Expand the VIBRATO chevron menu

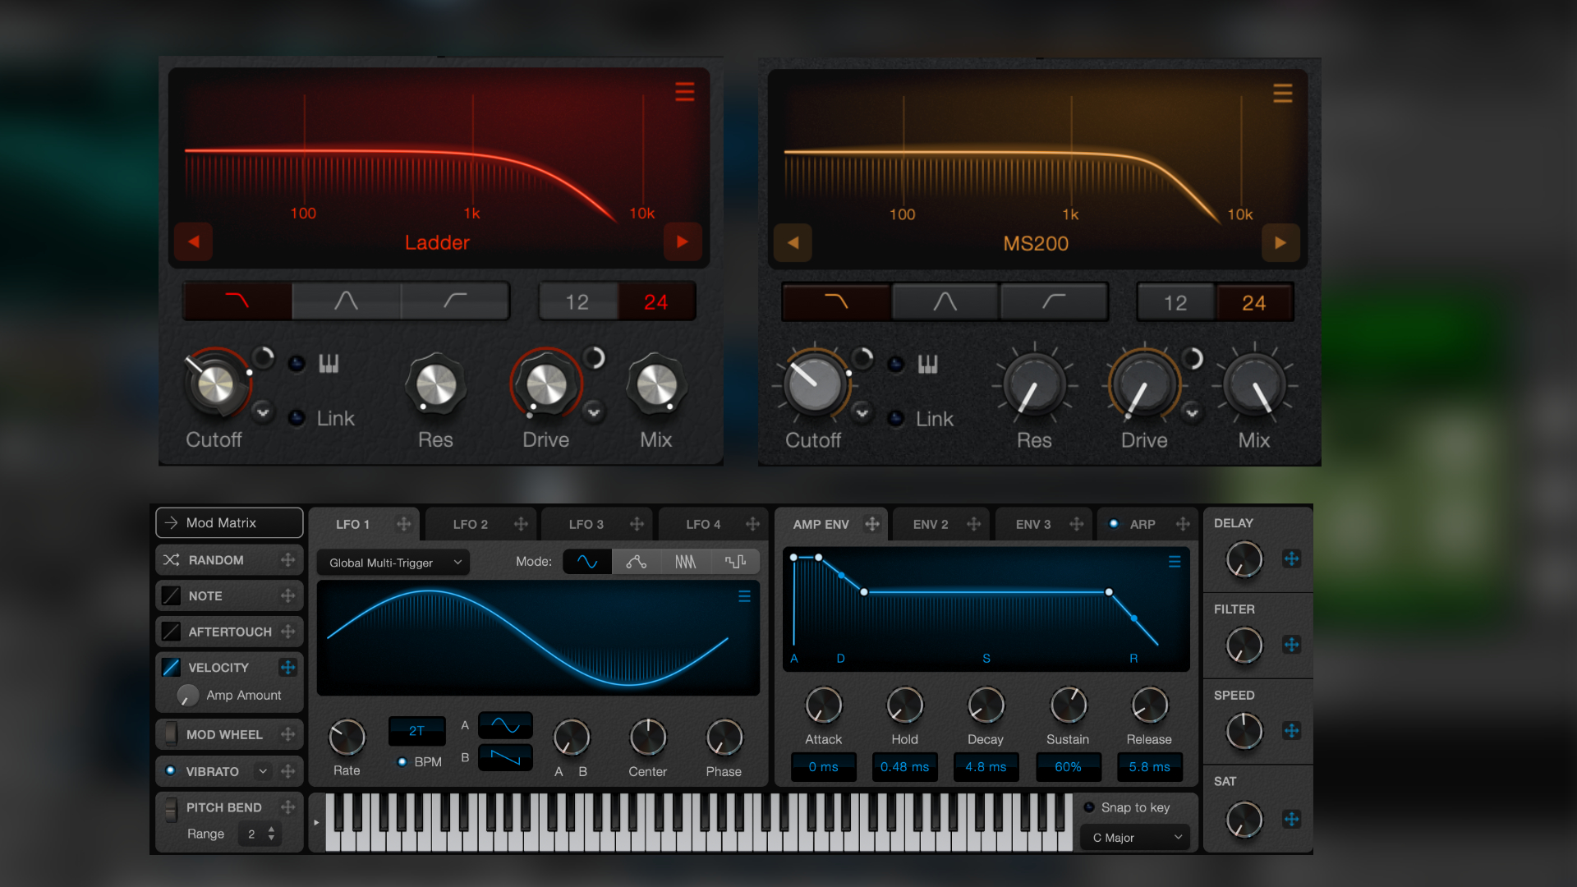click(x=263, y=771)
